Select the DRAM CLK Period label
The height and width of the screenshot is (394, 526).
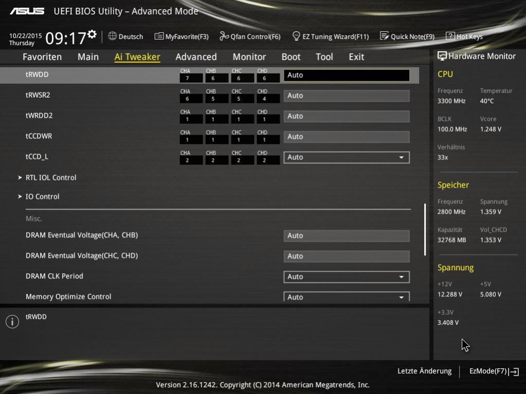tap(55, 276)
